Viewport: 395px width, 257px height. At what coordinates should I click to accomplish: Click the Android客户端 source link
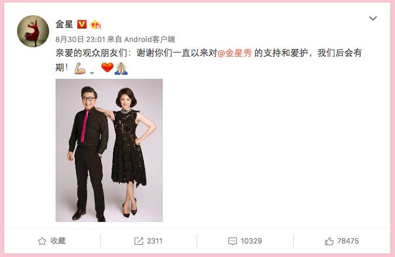(x=150, y=39)
